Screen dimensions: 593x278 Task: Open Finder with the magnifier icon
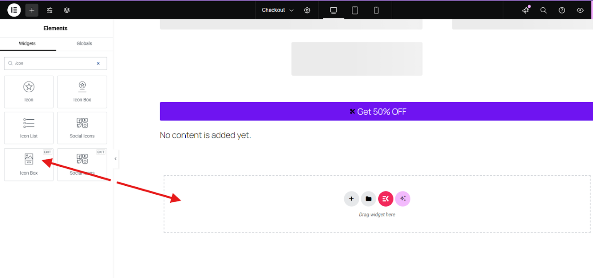tap(543, 10)
